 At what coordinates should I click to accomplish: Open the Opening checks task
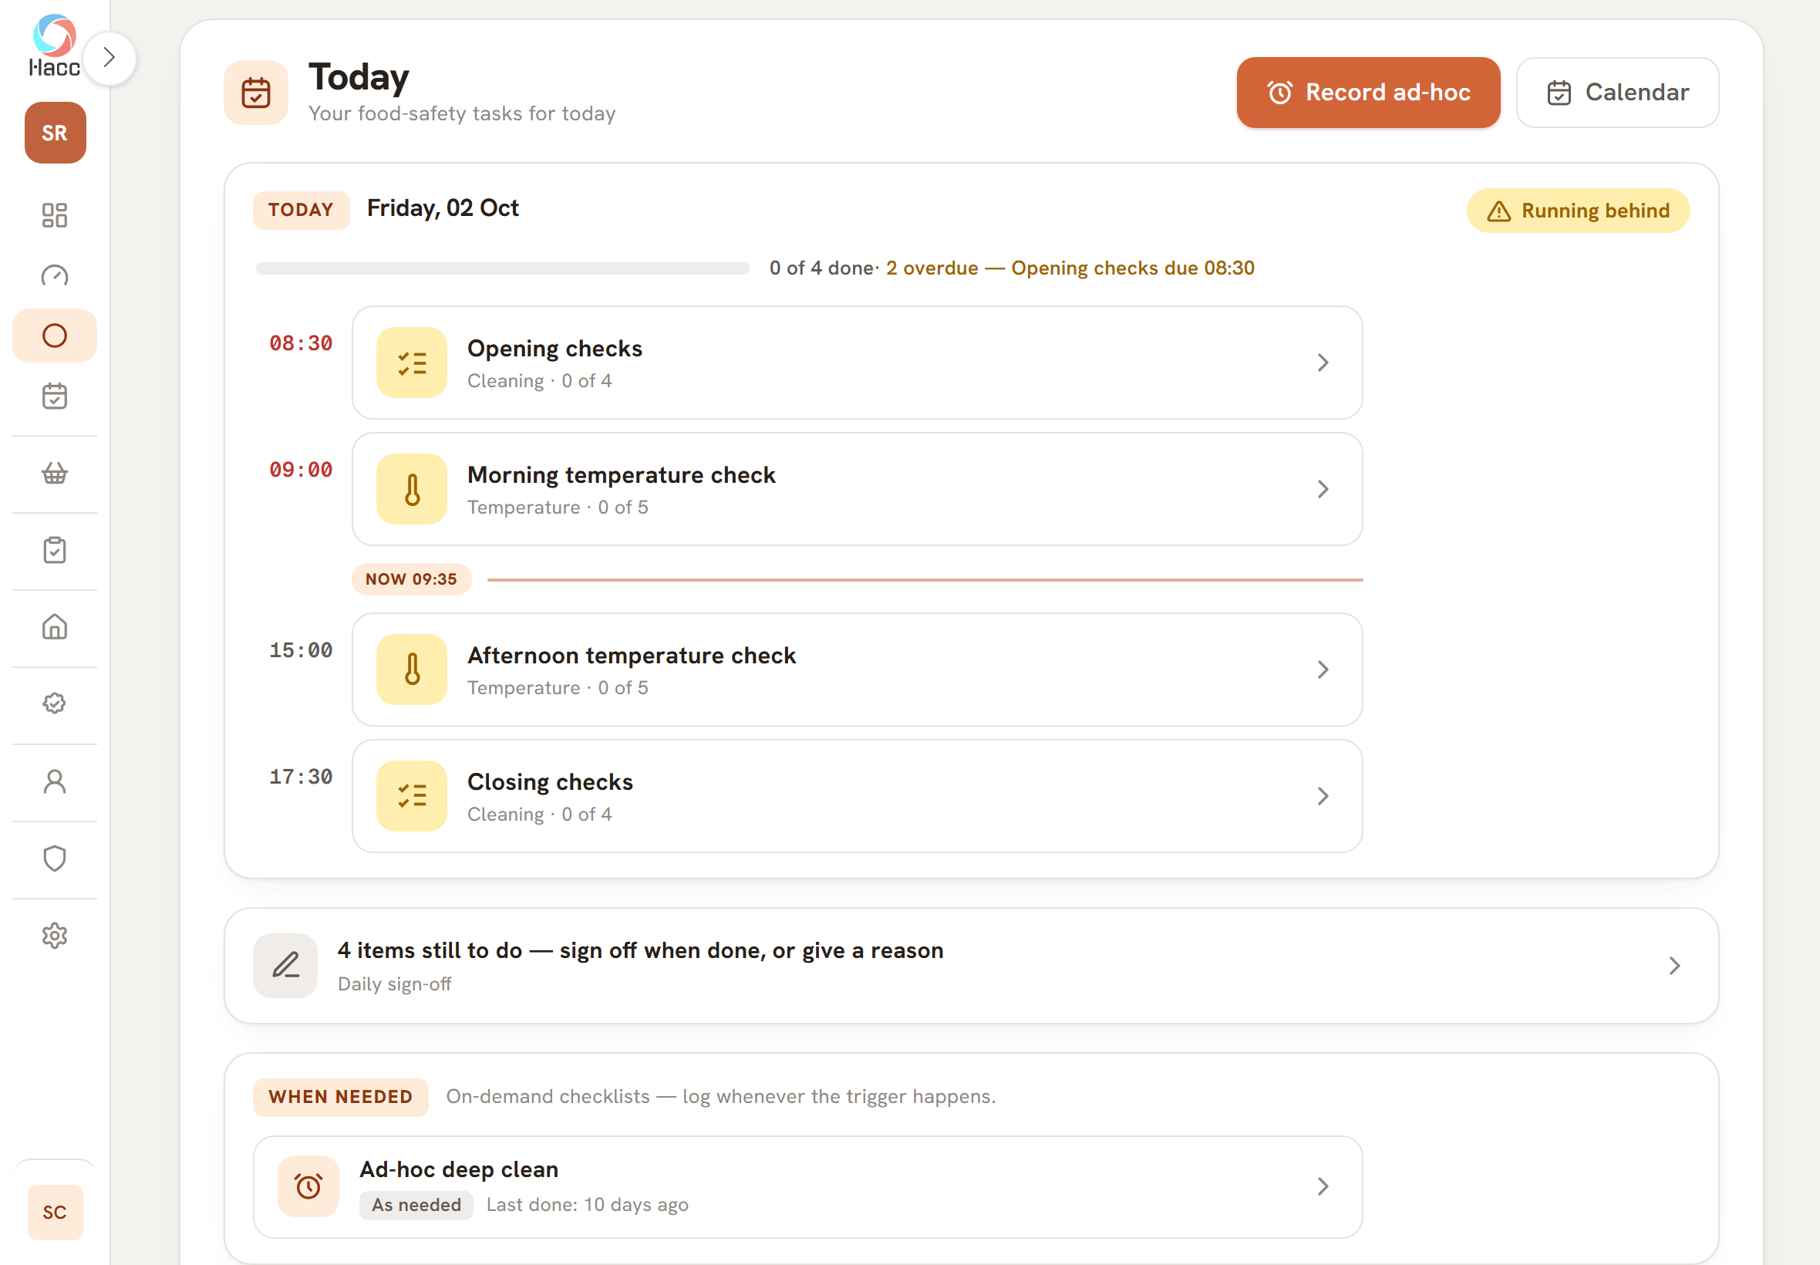[x=857, y=363]
